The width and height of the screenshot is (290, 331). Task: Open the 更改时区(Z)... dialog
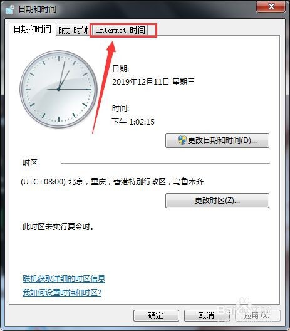pos(217,201)
